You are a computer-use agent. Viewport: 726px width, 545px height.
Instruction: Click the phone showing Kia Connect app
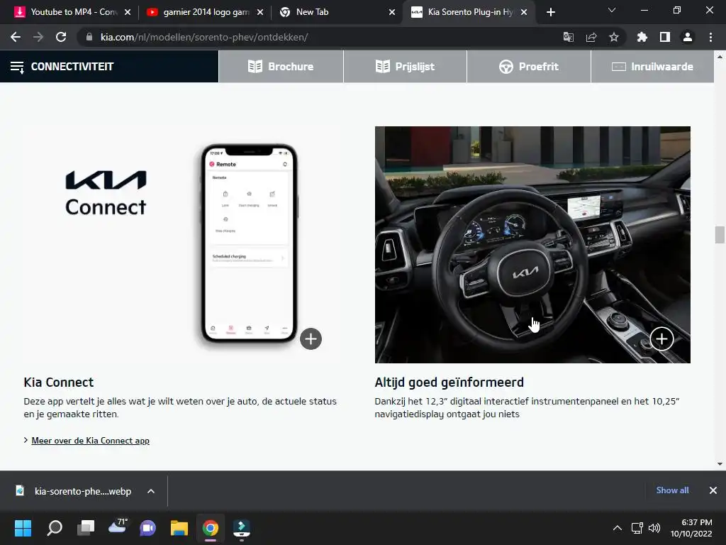[x=249, y=244]
